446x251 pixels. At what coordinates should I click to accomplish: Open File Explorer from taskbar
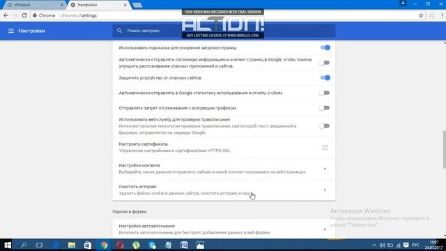(72, 245)
